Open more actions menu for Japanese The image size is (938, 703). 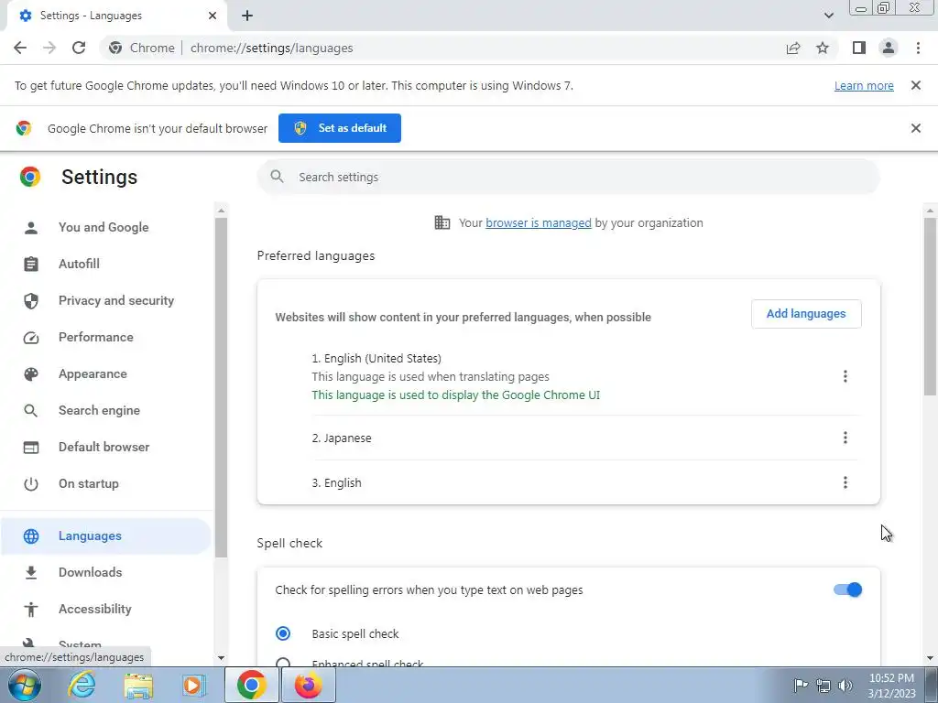[x=845, y=438]
